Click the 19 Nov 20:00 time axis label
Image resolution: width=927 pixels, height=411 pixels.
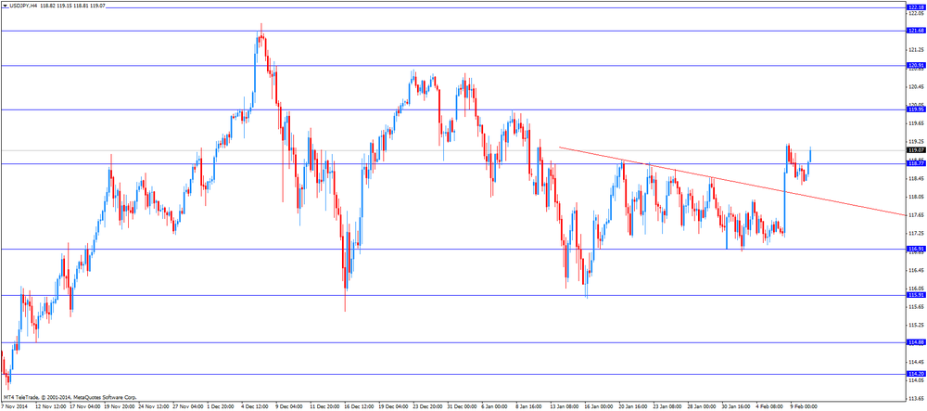point(120,407)
